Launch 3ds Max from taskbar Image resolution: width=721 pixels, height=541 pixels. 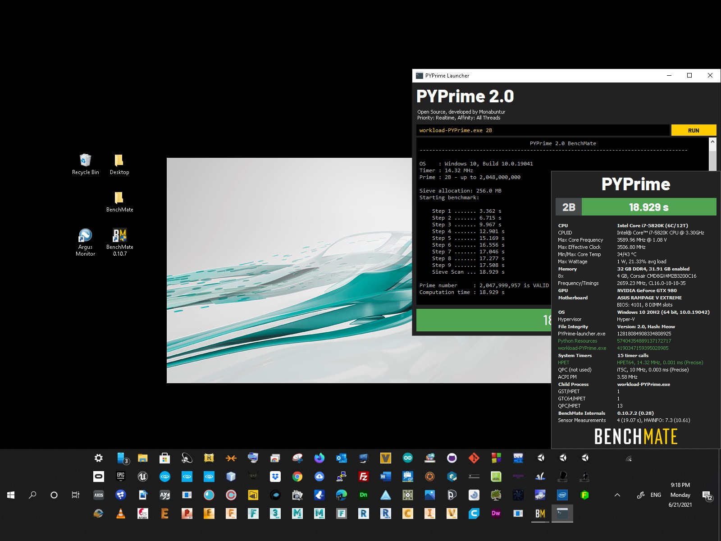point(275,513)
